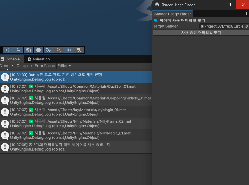This screenshot has height=185, width=249.
Task: Select the DustSoil_01.mat log entry
Action: click(76, 89)
